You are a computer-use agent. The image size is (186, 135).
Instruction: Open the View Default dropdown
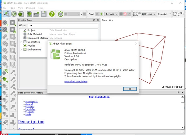tap(111, 14)
